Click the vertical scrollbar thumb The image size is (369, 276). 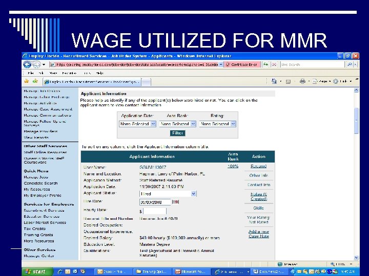click(356, 121)
